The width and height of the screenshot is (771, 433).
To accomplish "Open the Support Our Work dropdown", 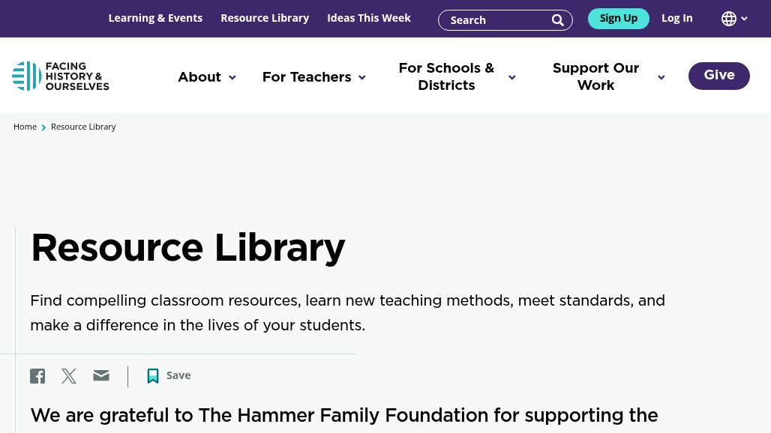I will click(x=609, y=77).
